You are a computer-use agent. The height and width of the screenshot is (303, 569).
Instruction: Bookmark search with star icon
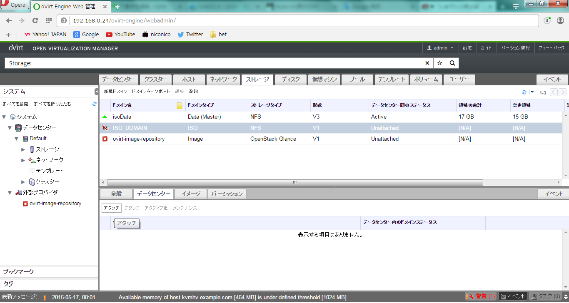[x=439, y=63]
